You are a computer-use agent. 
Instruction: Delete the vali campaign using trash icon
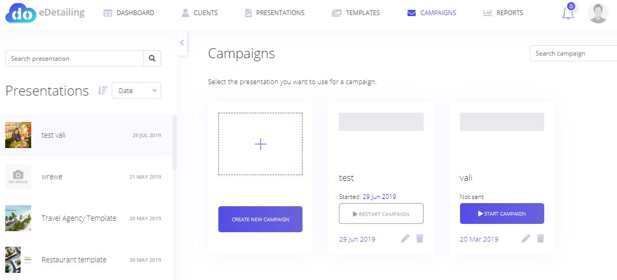[x=541, y=238]
